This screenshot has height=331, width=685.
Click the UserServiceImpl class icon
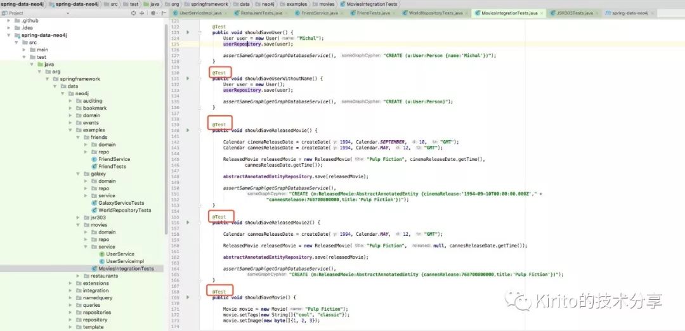pyautogui.click(x=101, y=261)
